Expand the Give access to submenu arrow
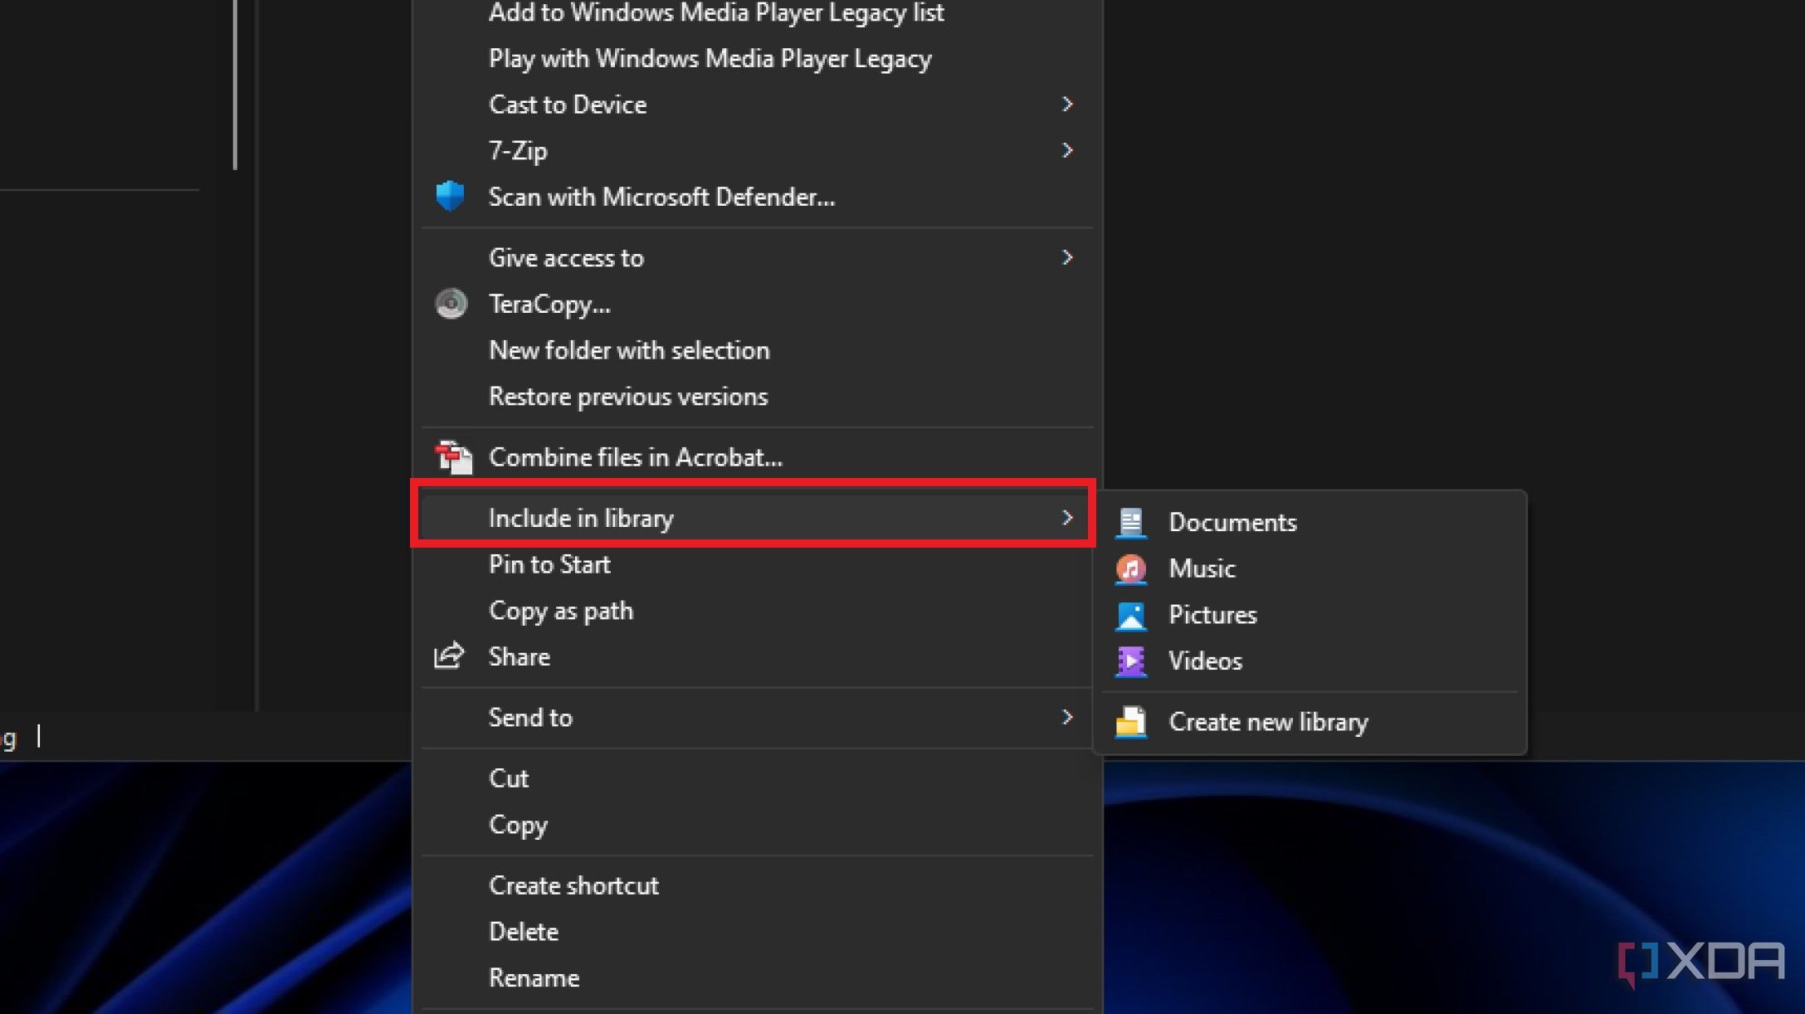Image resolution: width=1805 pixels, height=1014 pixels. [1067, 257]
